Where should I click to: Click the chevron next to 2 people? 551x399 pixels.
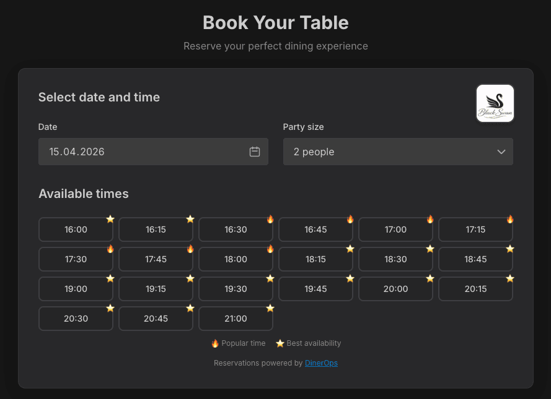[501, 152]
